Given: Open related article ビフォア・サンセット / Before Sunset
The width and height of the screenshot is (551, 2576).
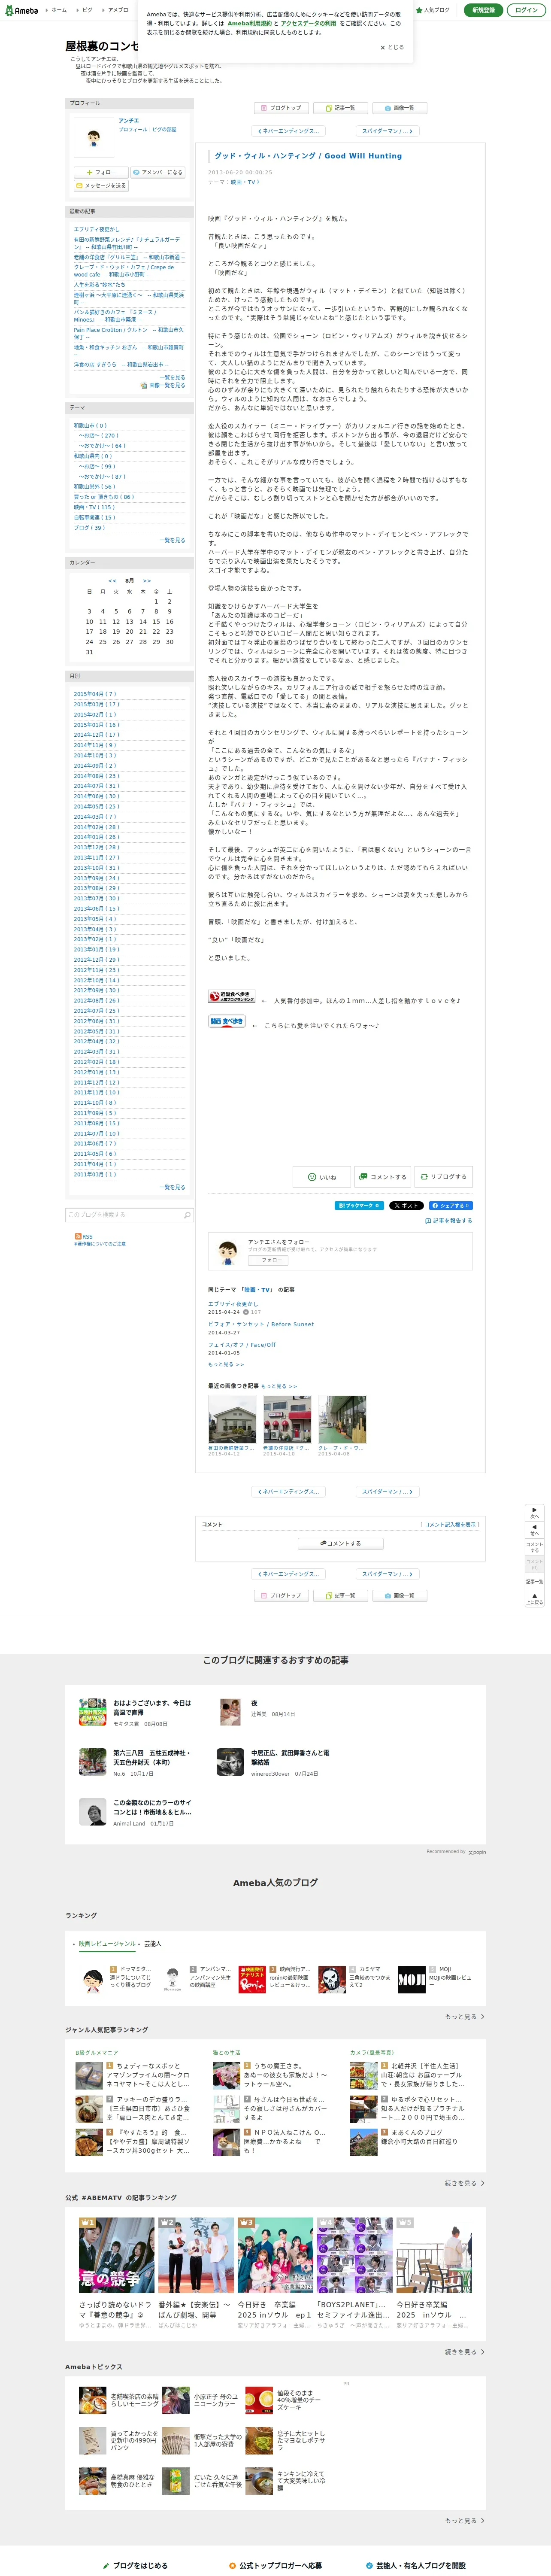Looking at the screenshot, I should (x=261, y=1324).
